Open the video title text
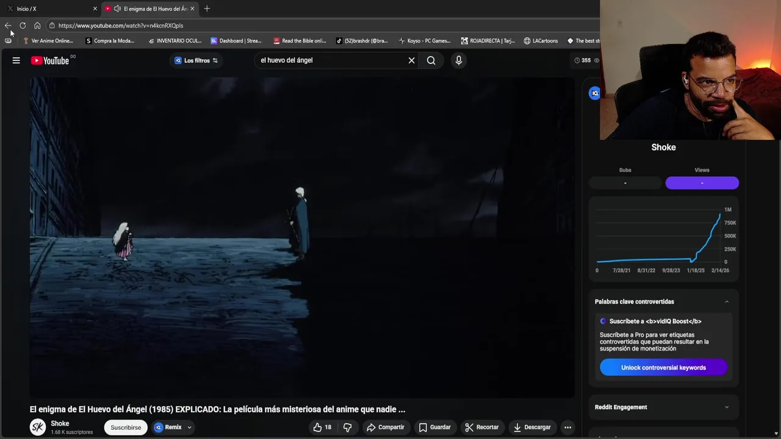781x439 pixels. 217,409
